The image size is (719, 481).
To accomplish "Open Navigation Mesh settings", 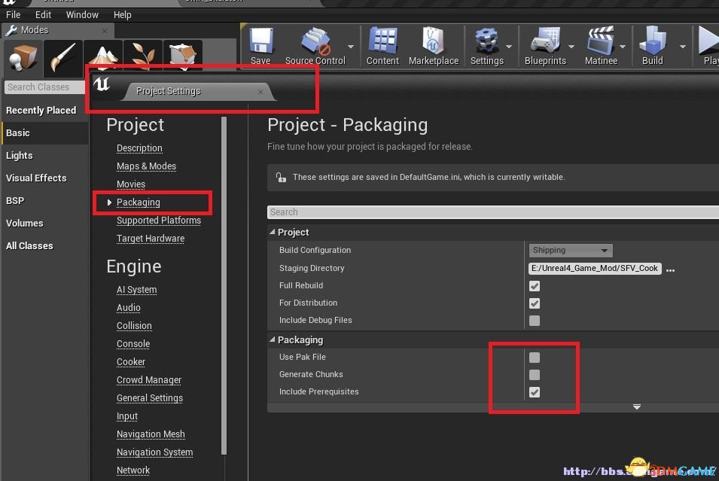I will (151, 434).
